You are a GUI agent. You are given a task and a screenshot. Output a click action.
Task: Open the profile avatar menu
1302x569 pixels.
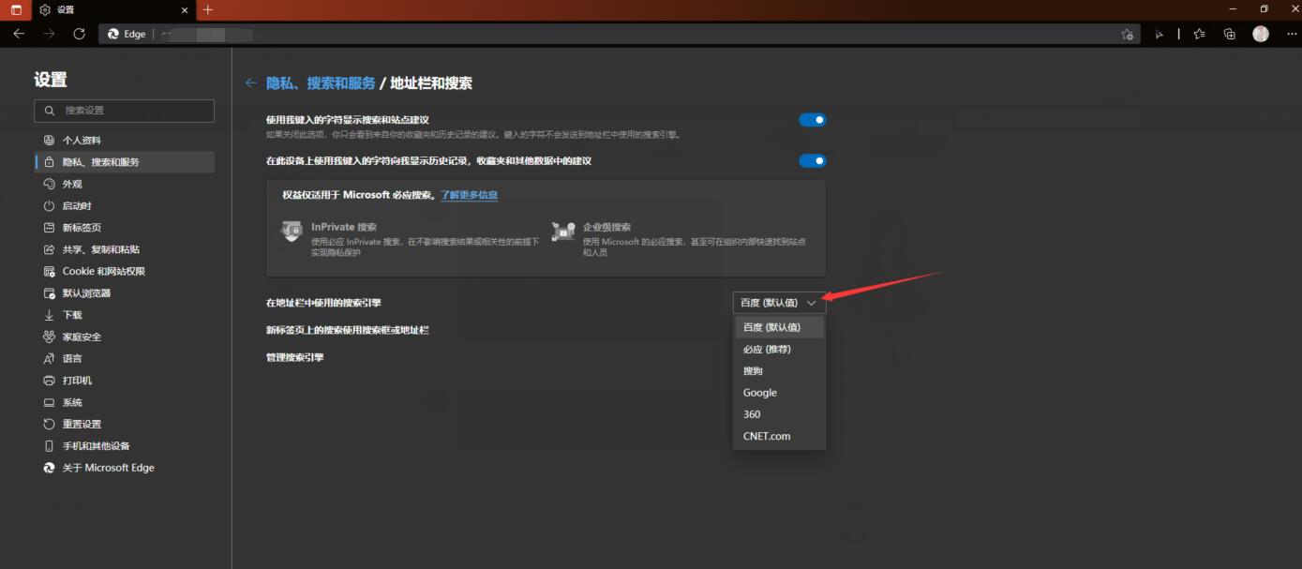(x=1261, y=34)
